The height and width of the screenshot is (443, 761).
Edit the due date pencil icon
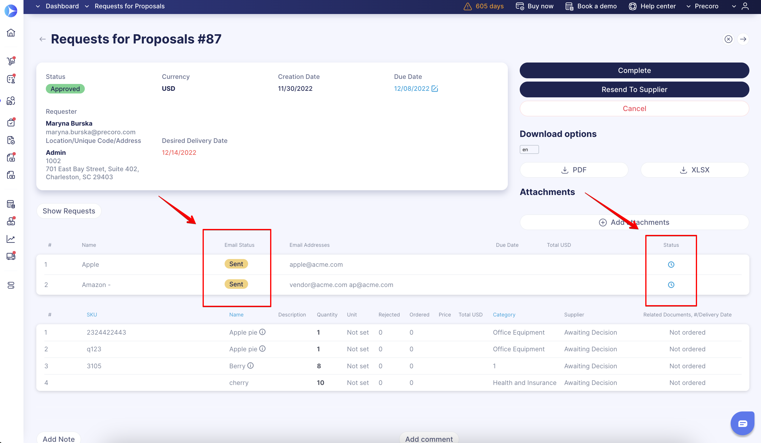435,88
